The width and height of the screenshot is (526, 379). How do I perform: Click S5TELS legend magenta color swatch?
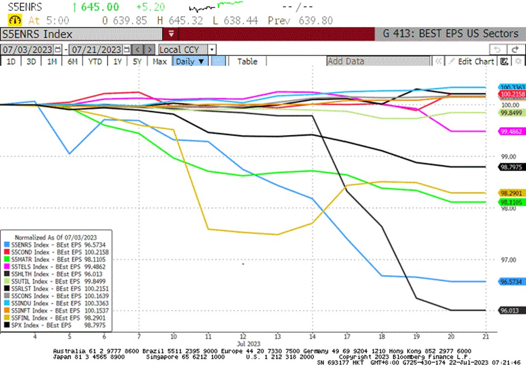[x=7, y=267]
